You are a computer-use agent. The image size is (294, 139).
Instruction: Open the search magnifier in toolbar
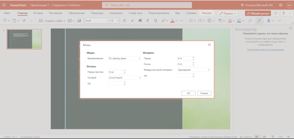pos(250,21)
